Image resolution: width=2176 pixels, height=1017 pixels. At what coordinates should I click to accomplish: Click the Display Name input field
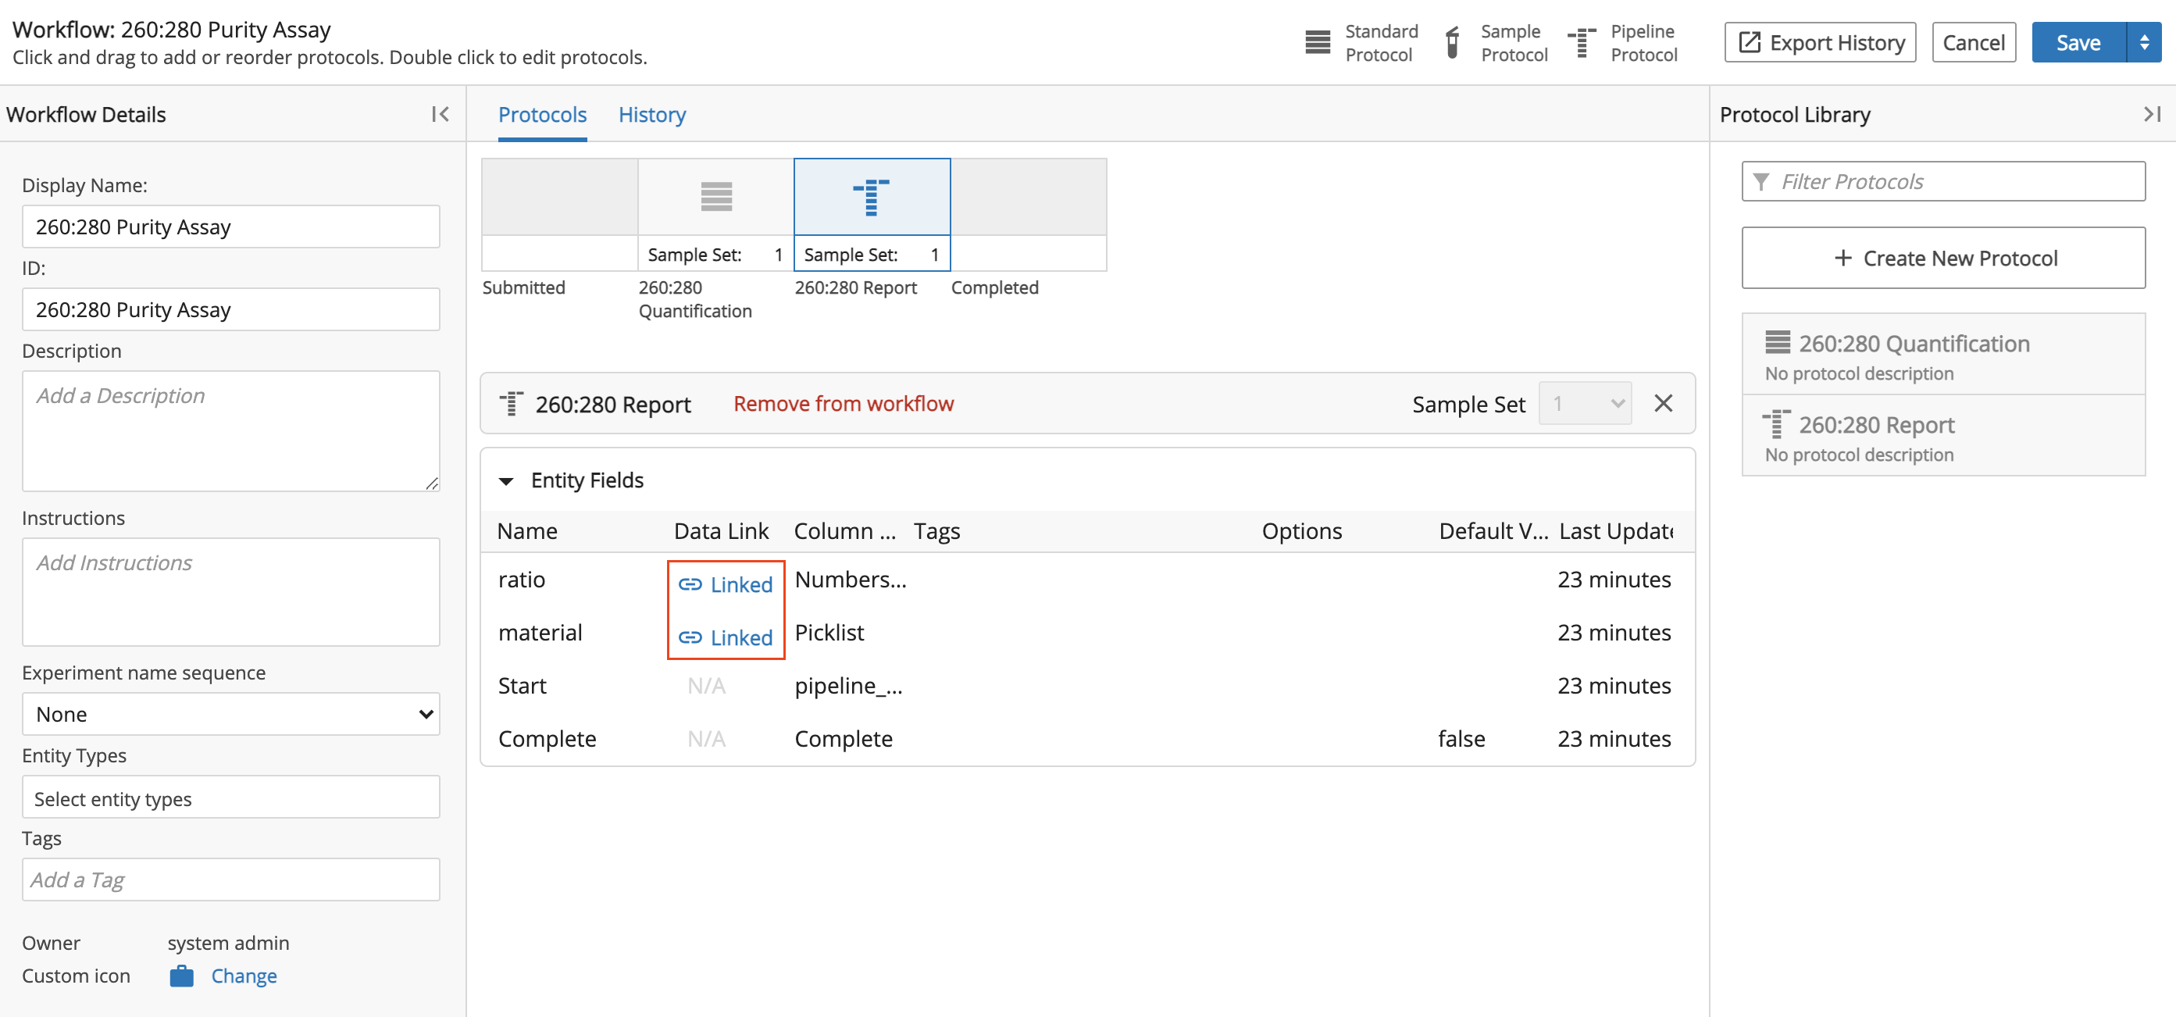point(230,227)
